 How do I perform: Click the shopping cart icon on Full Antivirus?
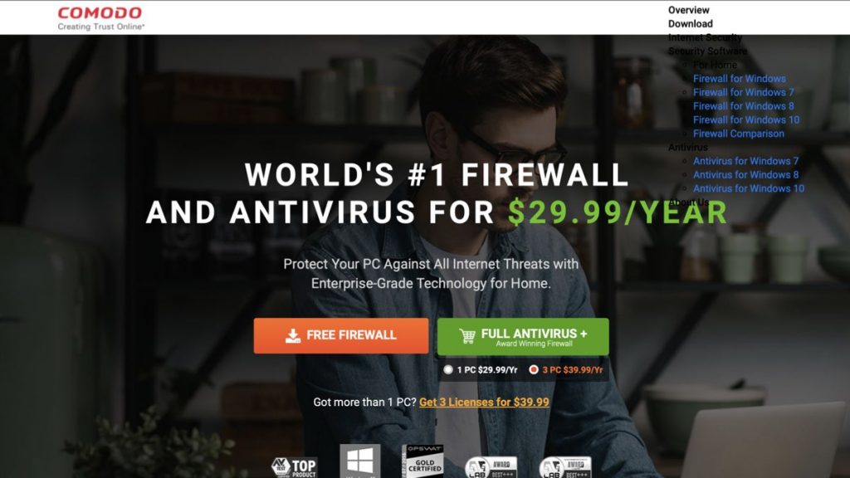pos(467,336)
